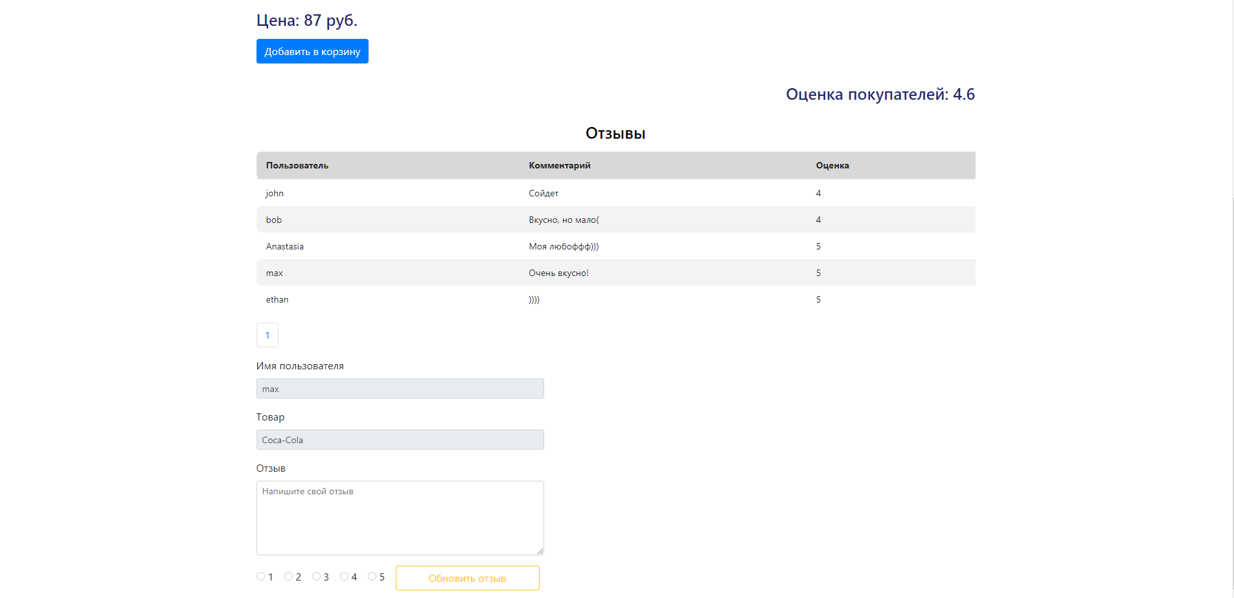The height and width of the screenshot is (598, 1234).
Task: Select rating radio button 2
Action: [288, 576]
